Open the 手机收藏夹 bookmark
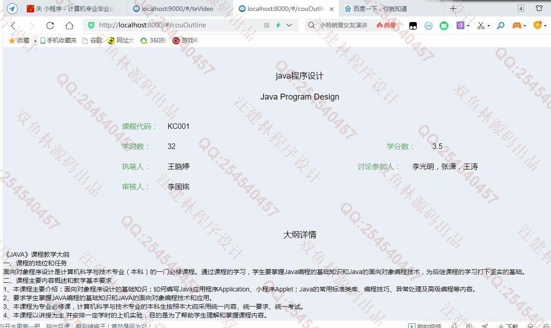Viewport: 551px width, 328px height. click(58, 40)
